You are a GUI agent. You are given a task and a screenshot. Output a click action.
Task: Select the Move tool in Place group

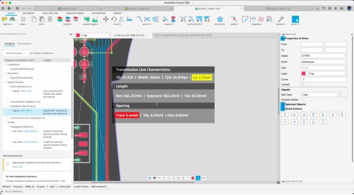point(106,19)
